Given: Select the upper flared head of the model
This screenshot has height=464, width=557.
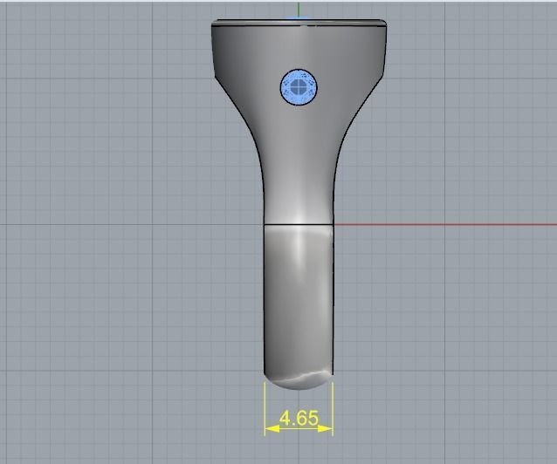Looking at the screenshot, I should 299,122.
